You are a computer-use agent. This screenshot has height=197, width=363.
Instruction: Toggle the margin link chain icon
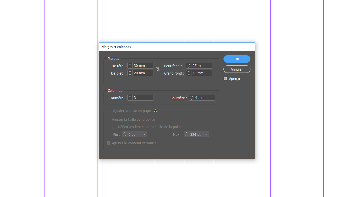click(158, 69)
